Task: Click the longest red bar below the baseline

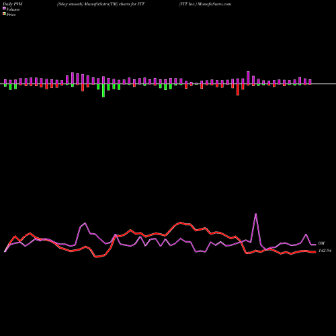Action: coord(238,89)
